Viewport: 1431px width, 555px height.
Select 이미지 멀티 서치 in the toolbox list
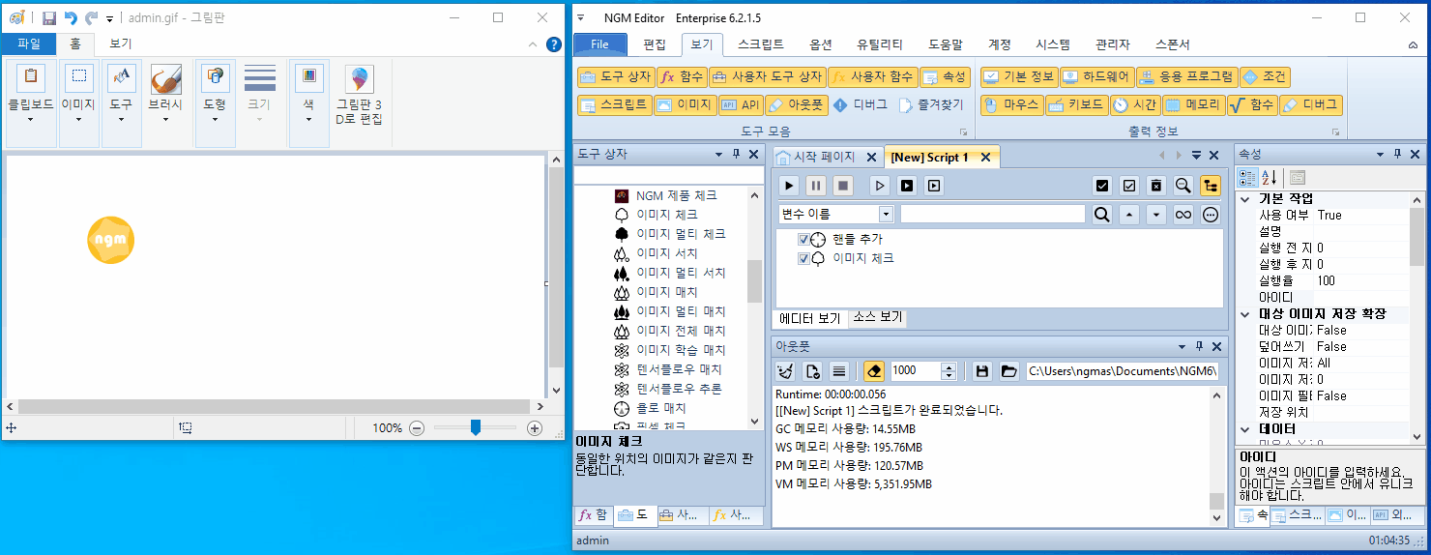pyautogui.click(x=681, y=273)
